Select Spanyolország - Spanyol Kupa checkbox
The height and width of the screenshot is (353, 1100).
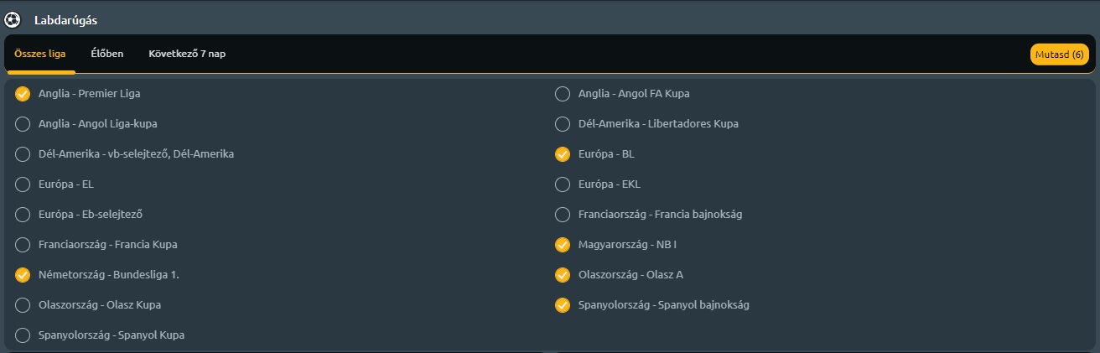click(23, 335)
